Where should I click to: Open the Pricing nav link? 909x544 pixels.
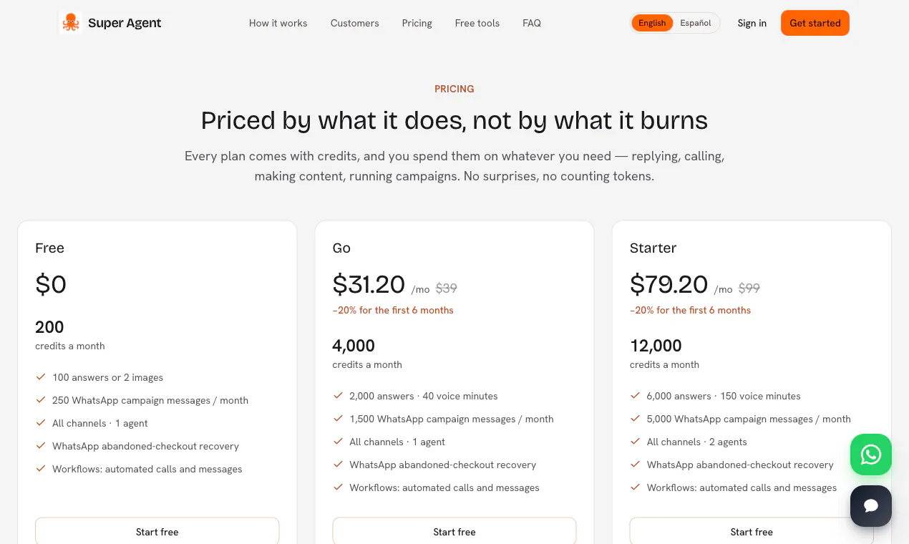[417, 23]
